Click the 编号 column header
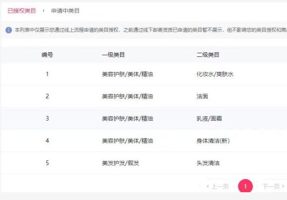 pyautogui.click(x=47, y=55)
